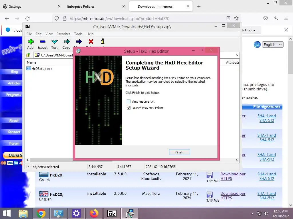Open the Articles sidebar link
The width and height of the screenshot is (293, 219).
(x=14, y=83)
